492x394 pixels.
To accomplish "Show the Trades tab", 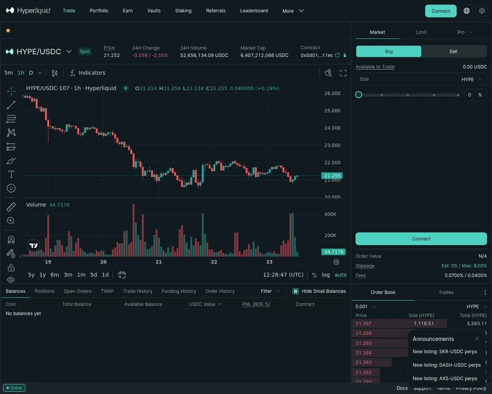I will [446, 292].
